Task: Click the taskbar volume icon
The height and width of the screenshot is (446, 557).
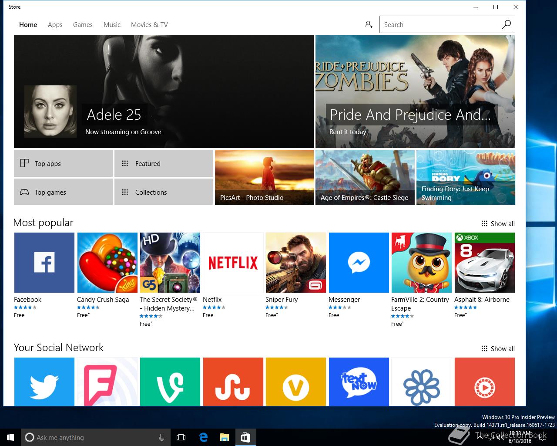Action: pos(500,437)
